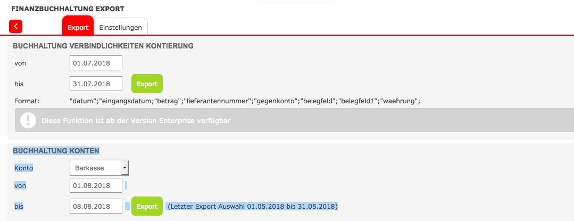
Task: Click Buchhaltung Verbindlichkeiten Kontierung heading
Action: pos(103,46)
